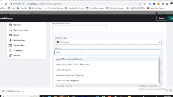Select Manaoag, Pangasinan suggestion
The image size is (173, 97).
[106, 75]
